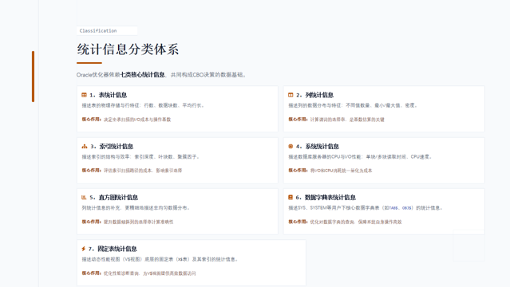Click the table icon beside 表统计信息
The height and width of the screenshot is (287, 510).
84,95
